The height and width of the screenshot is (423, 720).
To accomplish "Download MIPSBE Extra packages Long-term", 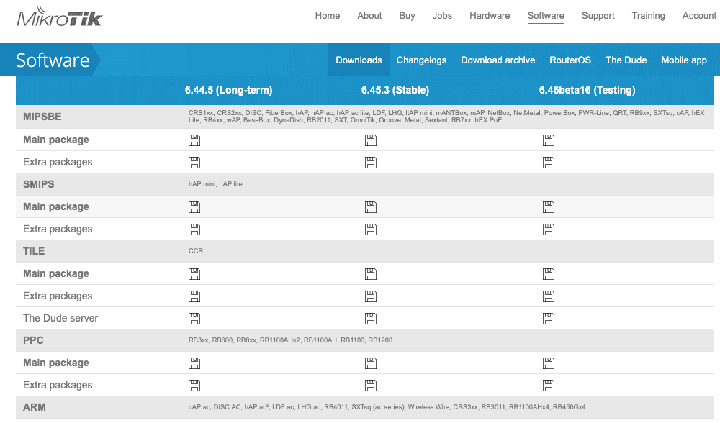I will pos(194,163).
